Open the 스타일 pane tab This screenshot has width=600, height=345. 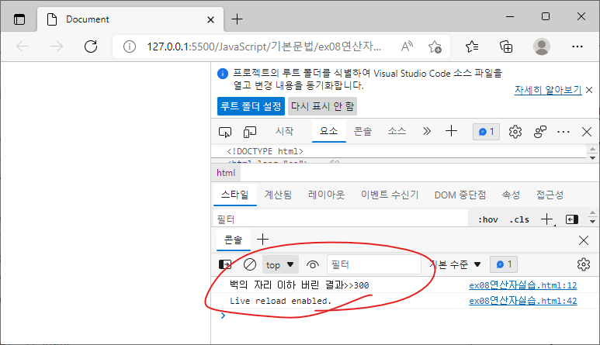click(x=234, y=195)
